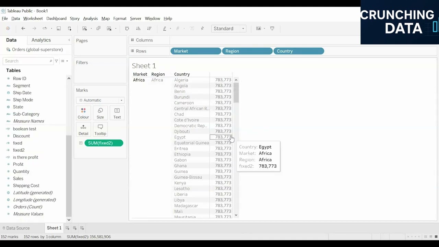The height and width of the screenshot is (247, 439).
Task: Click the Presentation Mode toolbar icon
Action: click(272, 28)
